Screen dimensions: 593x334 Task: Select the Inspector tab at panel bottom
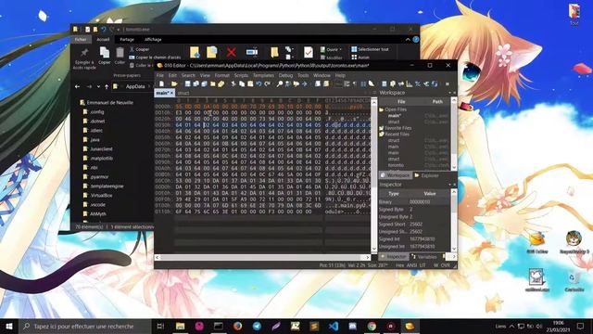point(393,257)
